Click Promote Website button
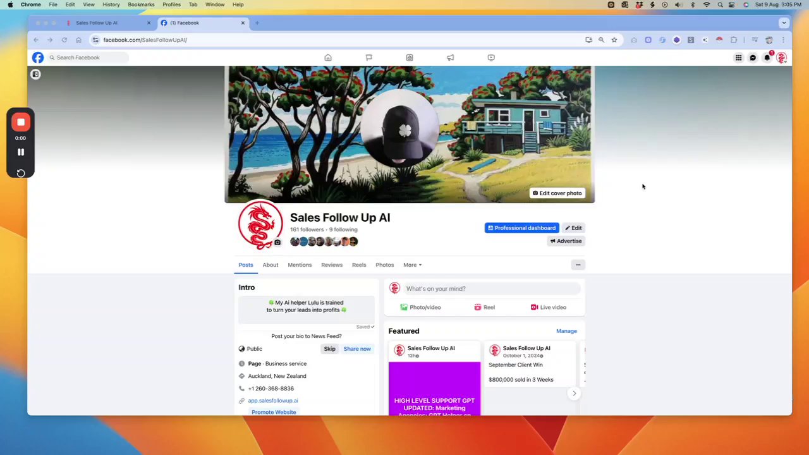The width and height of the screenshot is (809, 455). (x=274, y=412)
